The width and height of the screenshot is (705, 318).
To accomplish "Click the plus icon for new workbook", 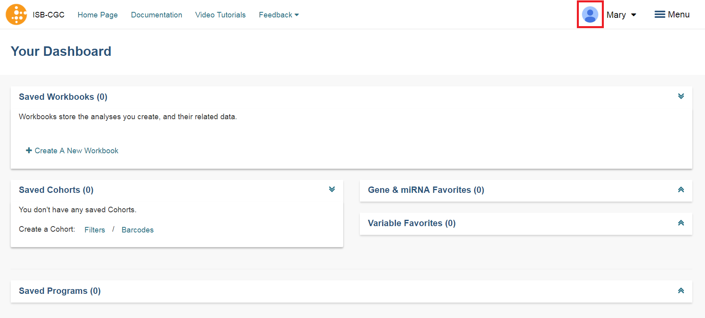I will (x=29, y=150).
